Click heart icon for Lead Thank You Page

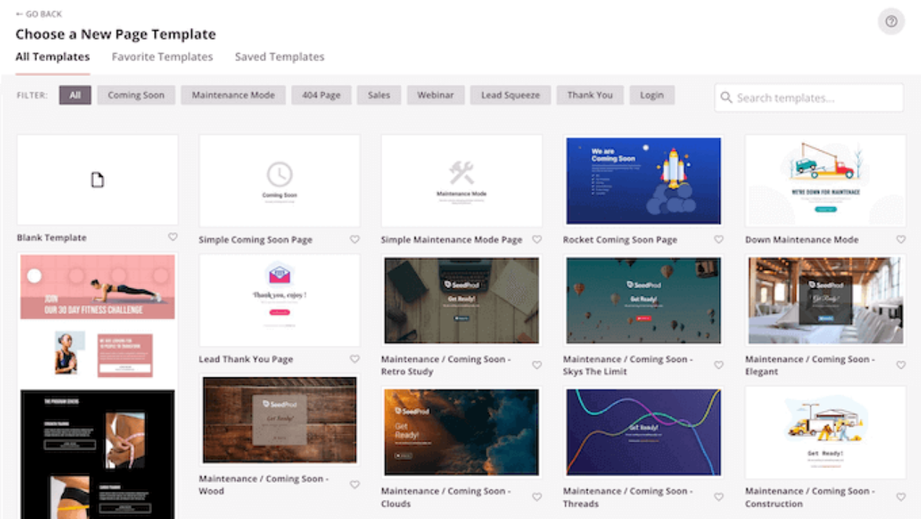click(x=354, y=359)
